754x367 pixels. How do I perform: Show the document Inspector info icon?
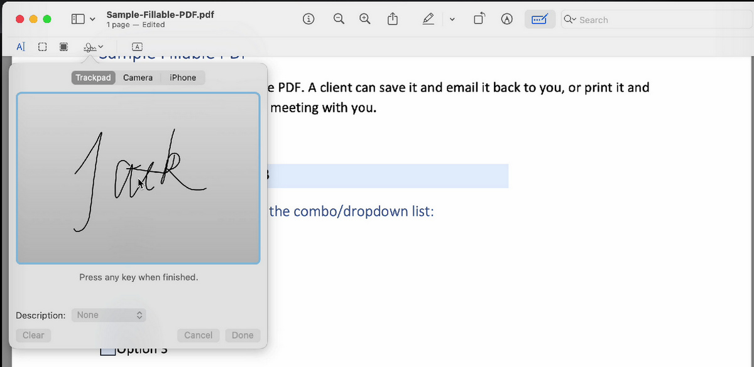click(309, 19)
